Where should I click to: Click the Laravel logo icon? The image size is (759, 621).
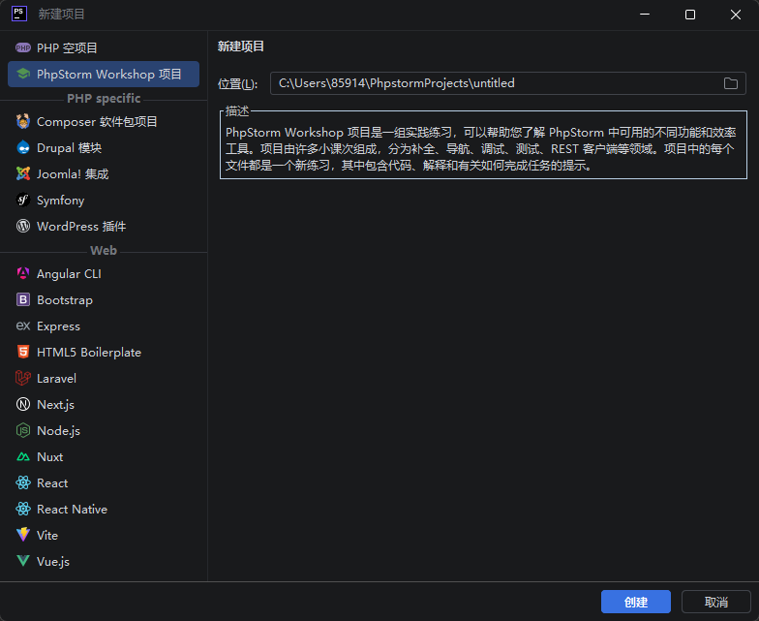pyautogui.click(x=23, y=378)
